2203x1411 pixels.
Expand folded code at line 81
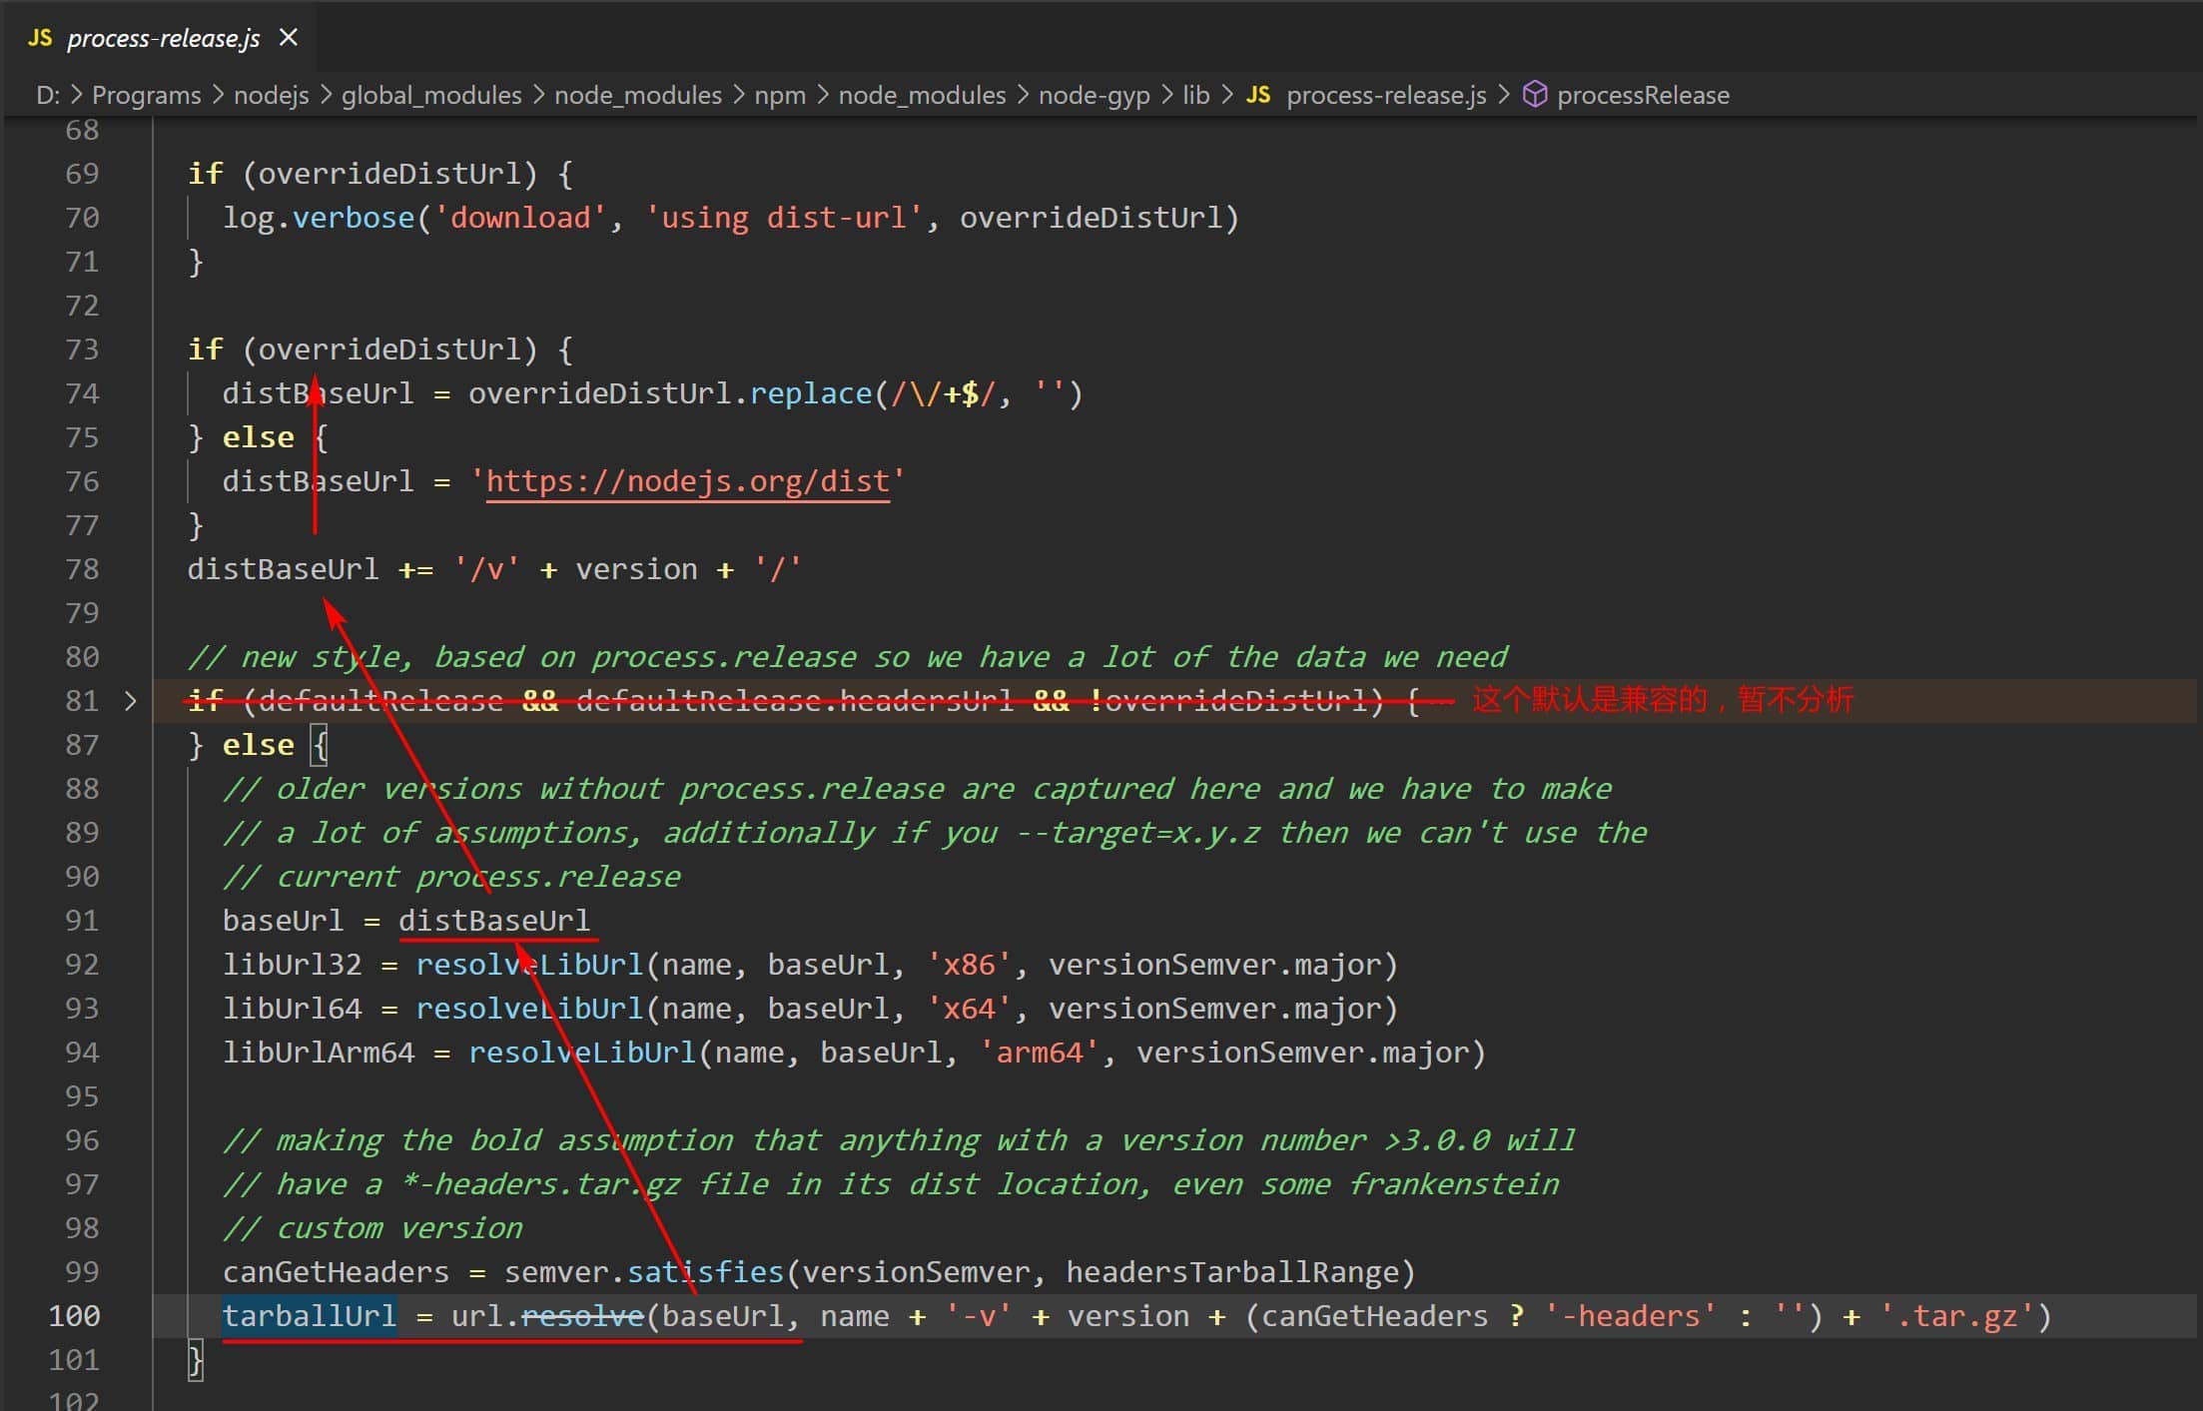click(131, 701)
